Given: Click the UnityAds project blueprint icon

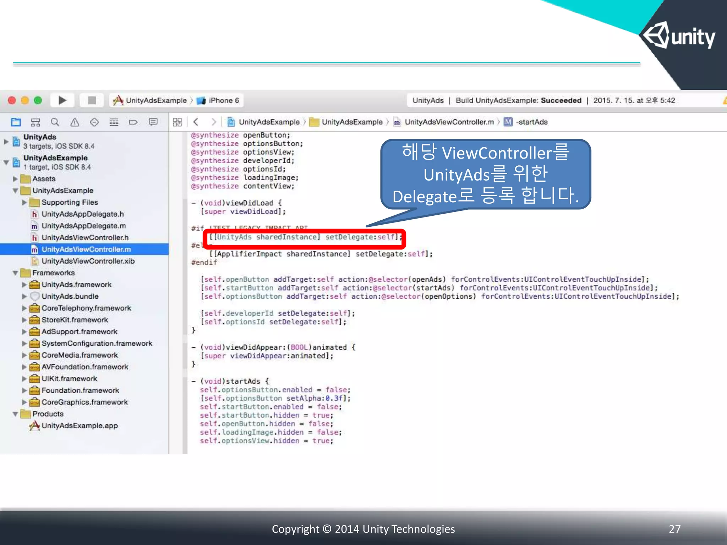Looking at the screenshot, I should [16, 142].
